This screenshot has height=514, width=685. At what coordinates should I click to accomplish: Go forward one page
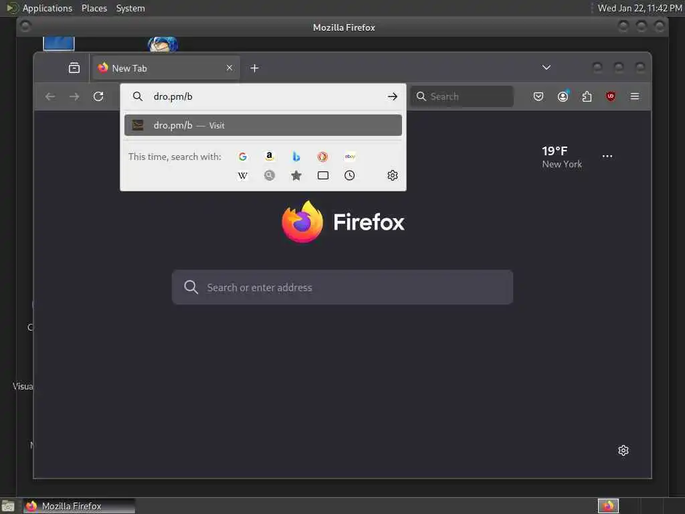pyautogui.click(x=74, y=96)
